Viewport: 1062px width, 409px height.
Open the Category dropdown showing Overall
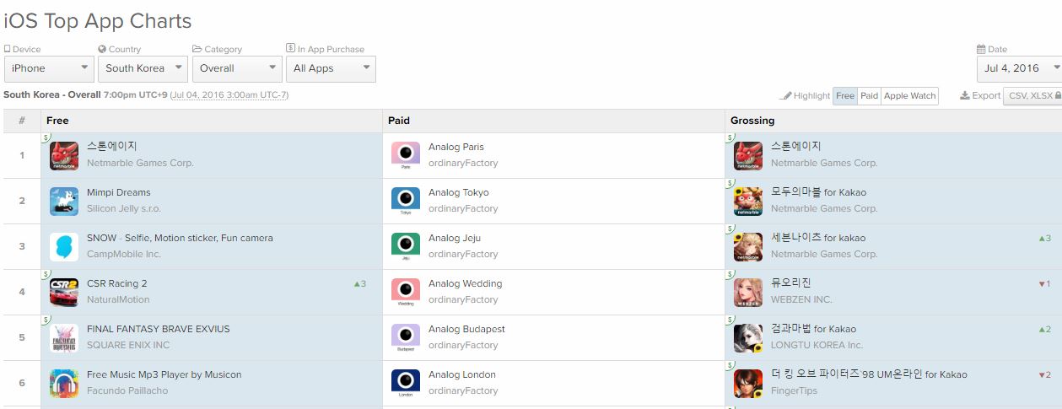pos(237,68)
